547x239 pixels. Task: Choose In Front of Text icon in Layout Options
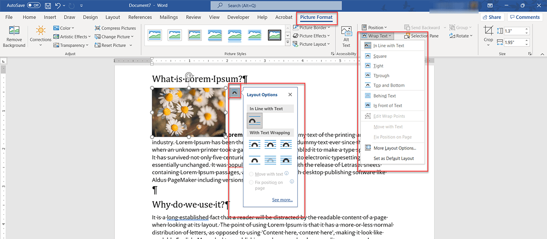click(286, 160)
